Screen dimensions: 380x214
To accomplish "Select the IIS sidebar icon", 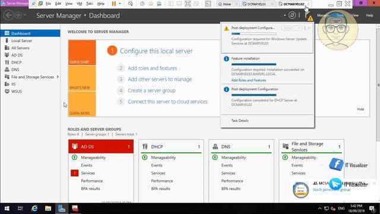I will coord(7,84).
